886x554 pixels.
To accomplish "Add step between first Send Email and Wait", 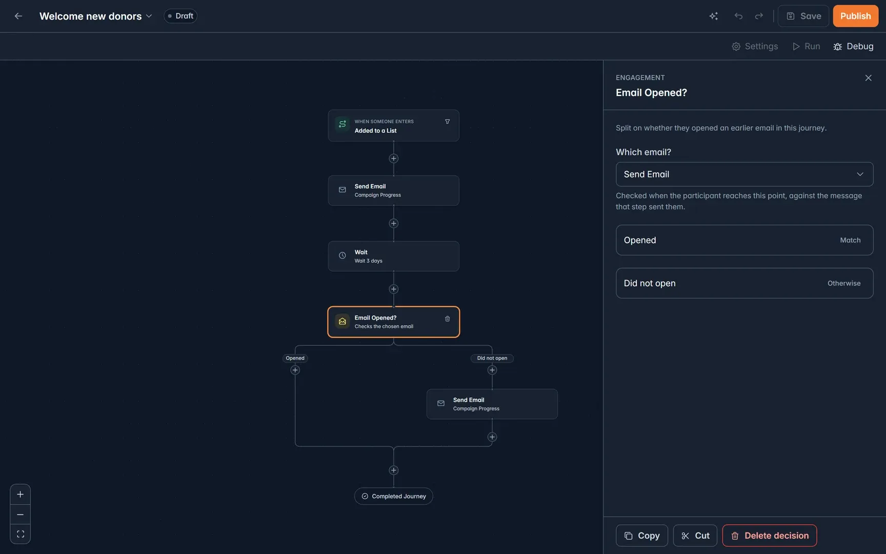I will pyautogui.click(x=393, y=223).
